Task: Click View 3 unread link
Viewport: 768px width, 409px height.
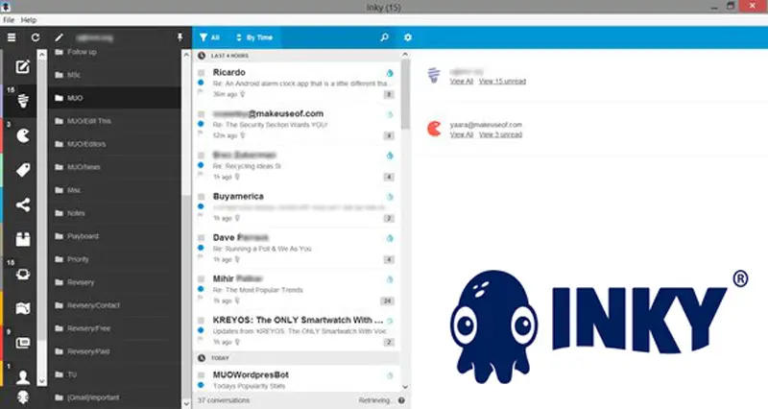Action: [500, 134]
